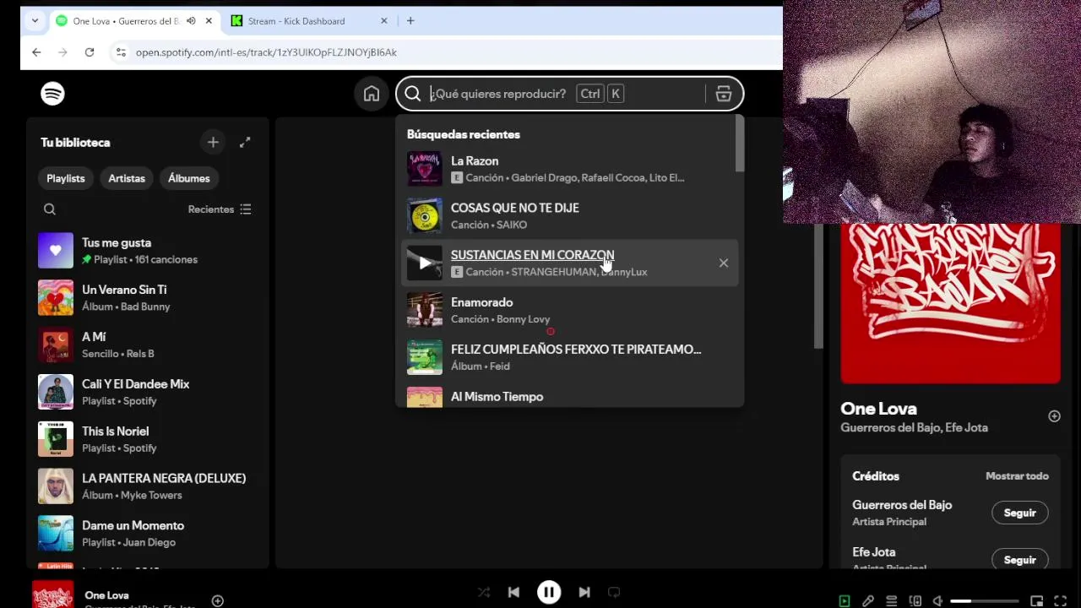This screenshot has width=1081, height=608.
Task: Reload the Spotify page
Action: pyautogui.click(x=90, y=52)
